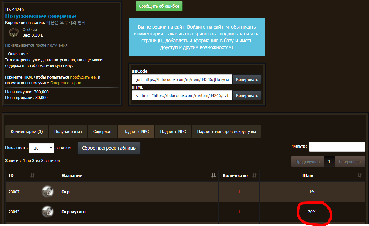Copy the HTML with Копировать button
This screenshot has height=226, width=369.
(x=247, y=96)
